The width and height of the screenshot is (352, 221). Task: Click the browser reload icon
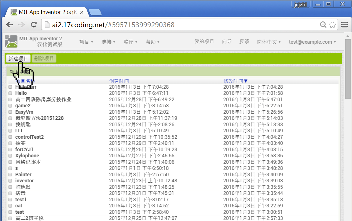[x=34, y=25]
